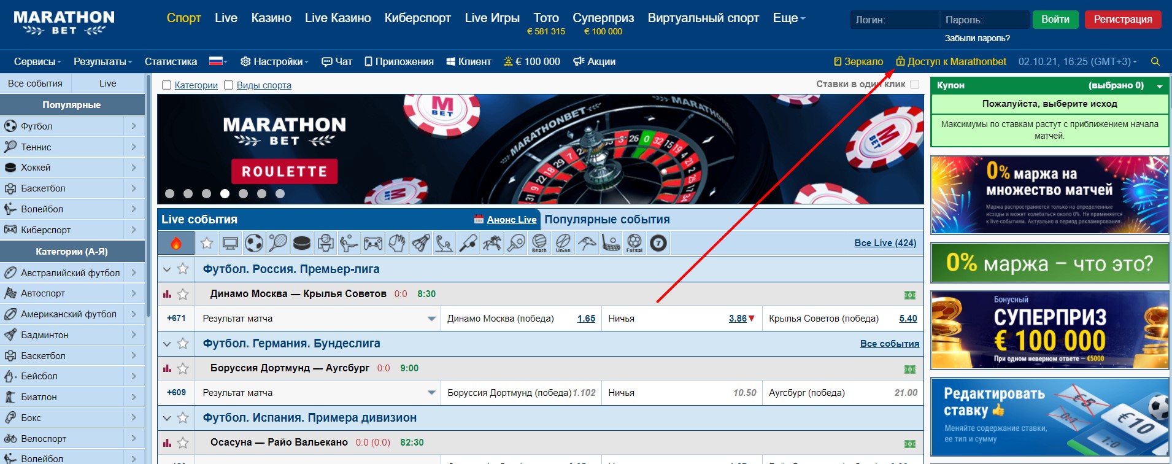Filter live events with video broadcast monitor icon
The width and height of the screenshot is (1172, 464).
click(230, 244)
